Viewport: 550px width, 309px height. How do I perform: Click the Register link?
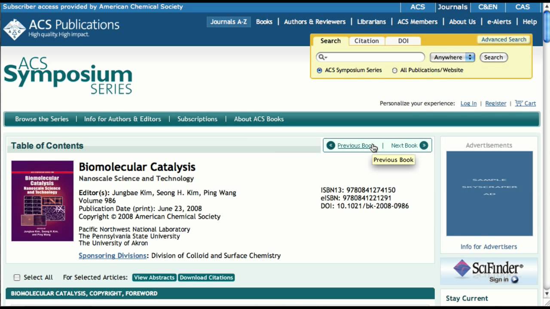point(496,103)
